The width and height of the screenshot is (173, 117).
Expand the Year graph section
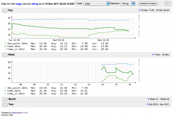[5, 104]
